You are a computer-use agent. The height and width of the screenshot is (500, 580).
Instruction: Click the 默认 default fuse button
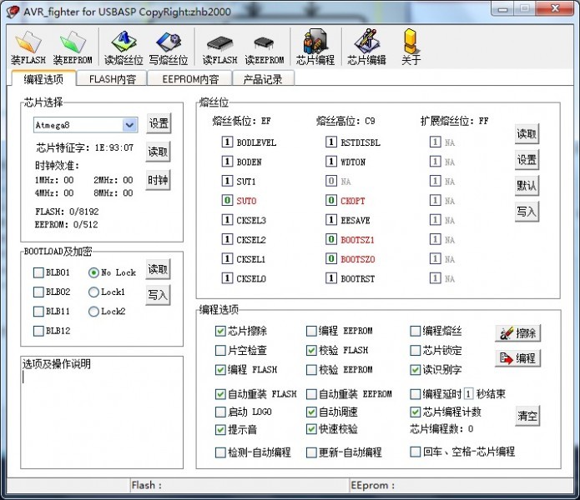[x=526, y=185]
